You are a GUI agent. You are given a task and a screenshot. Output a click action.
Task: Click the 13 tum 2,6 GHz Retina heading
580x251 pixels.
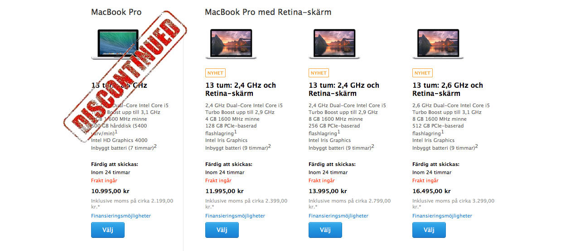(x=448, y=89)
